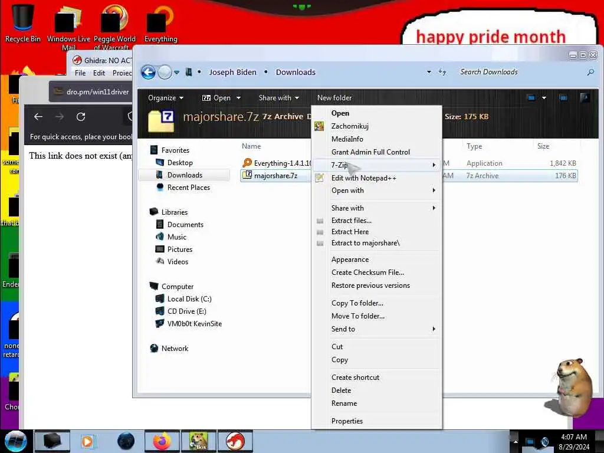Select the Everything-1.4.1 file

[277, 163]
